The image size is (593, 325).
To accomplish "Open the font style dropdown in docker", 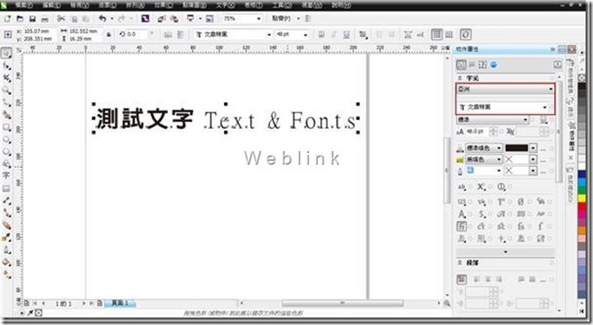I will point(493,119).
